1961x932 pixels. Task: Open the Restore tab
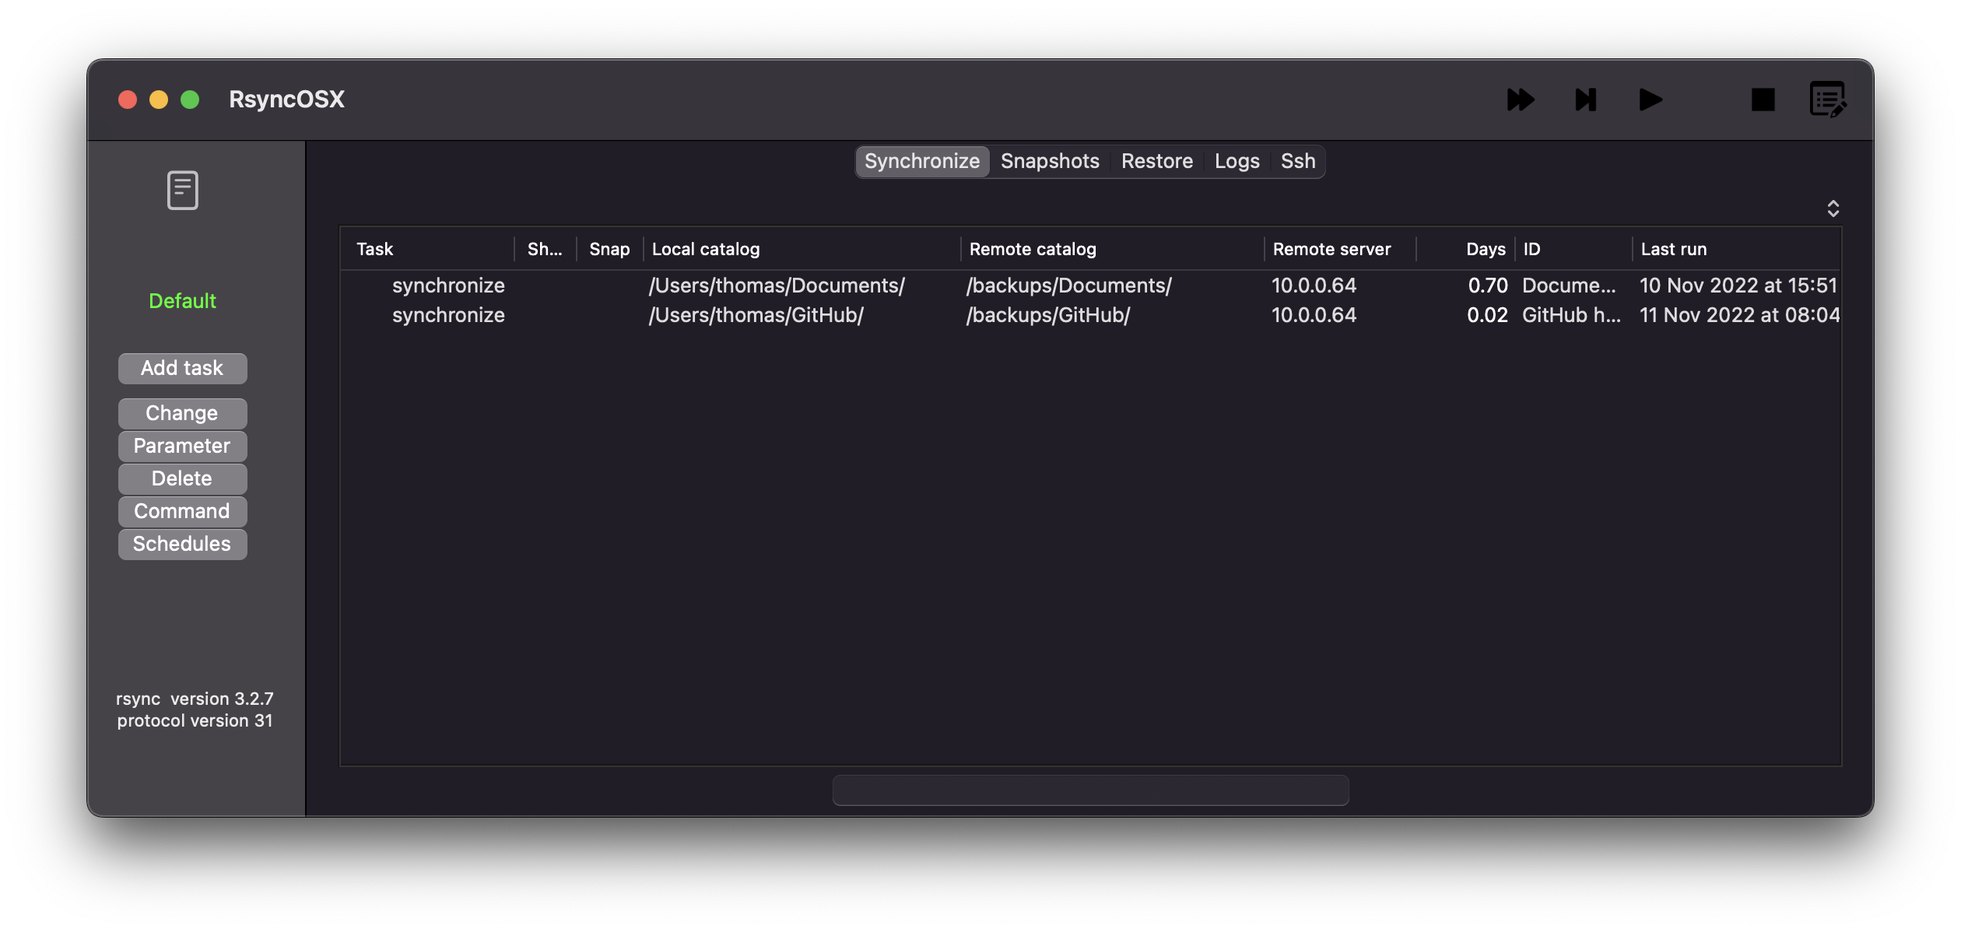[1156, 161]
